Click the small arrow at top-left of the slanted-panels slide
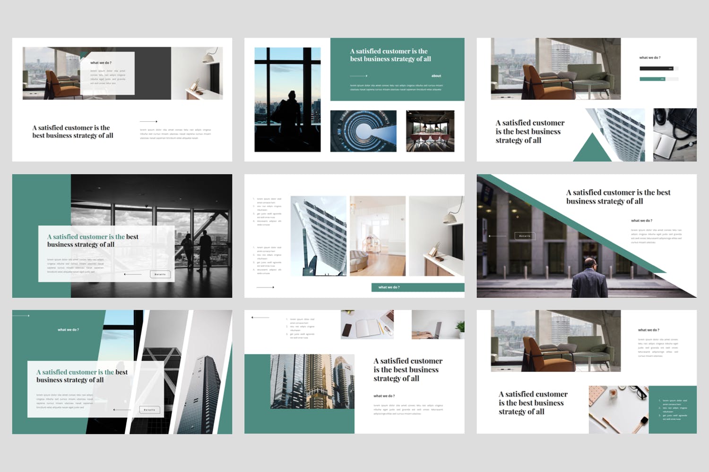This screenshot has width=709, height=472. 21,315
